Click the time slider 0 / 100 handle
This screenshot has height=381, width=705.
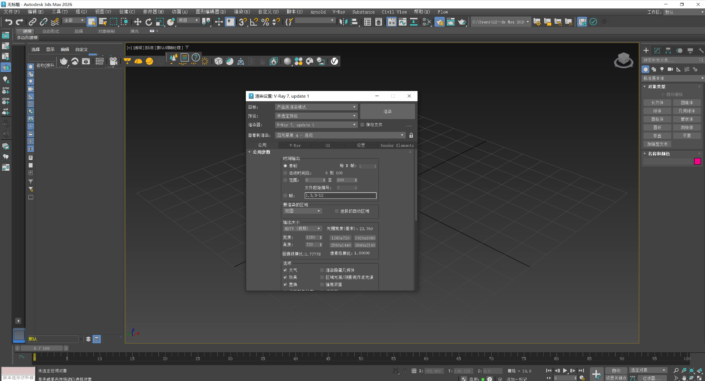pos(41,348)
